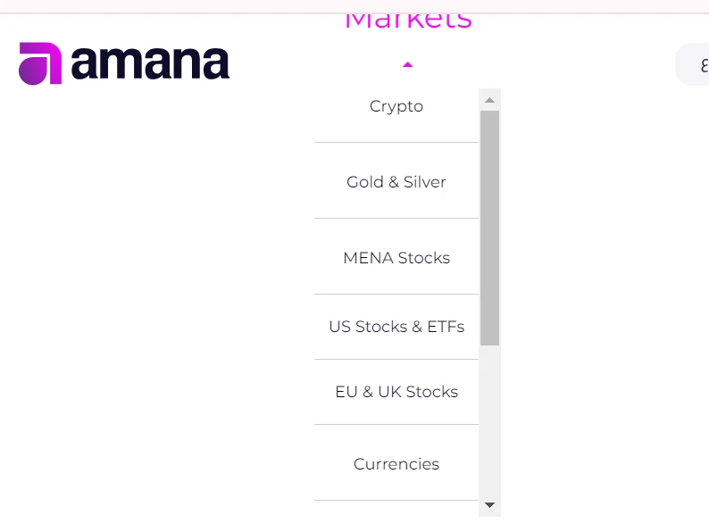Viewport: 709px width, 532px height.
Task: Choose the Gold & Silver entry
Action: click(x=396, y=182)
